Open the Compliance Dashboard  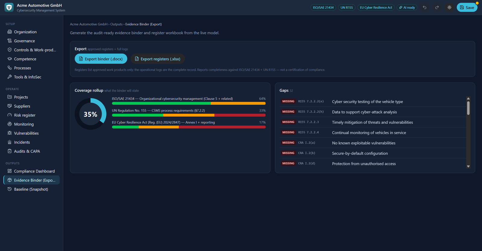click(x=32, y=171)
